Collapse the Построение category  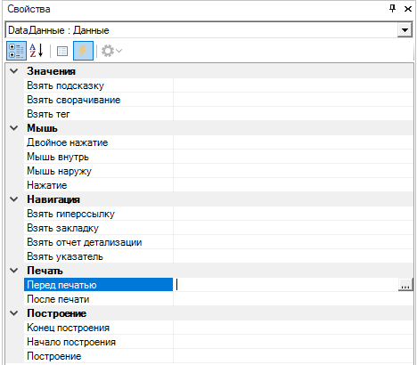14,313
